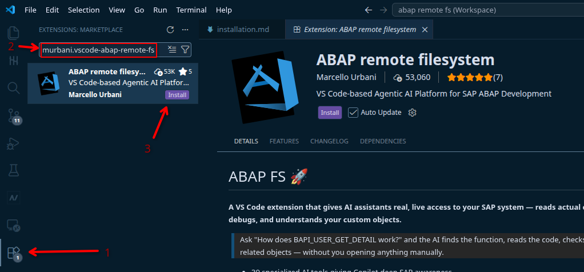Click ABAP extension thumbnail in search results
584x272 pixels.
(49, 83)
